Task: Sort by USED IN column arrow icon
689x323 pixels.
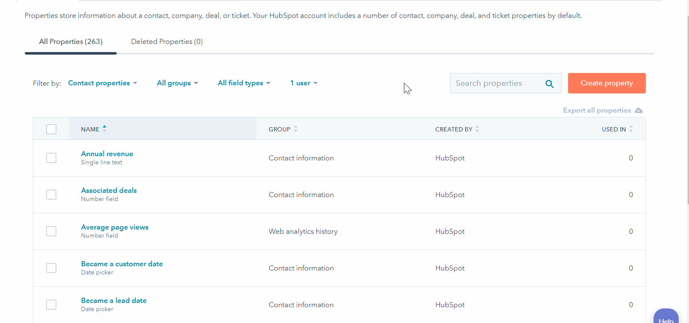Action: (x=631, y=129)
